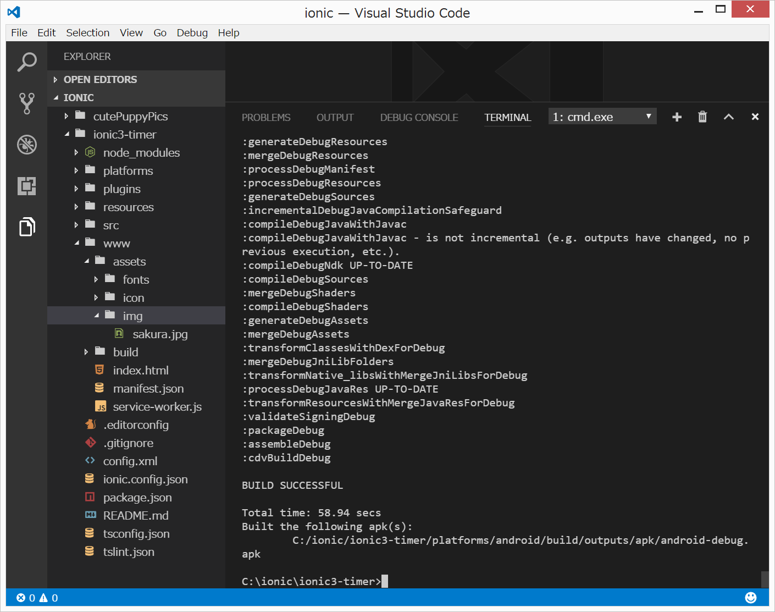
Task: Switch to the DEBUG CONSOLE tab
Action: (419, 118)
